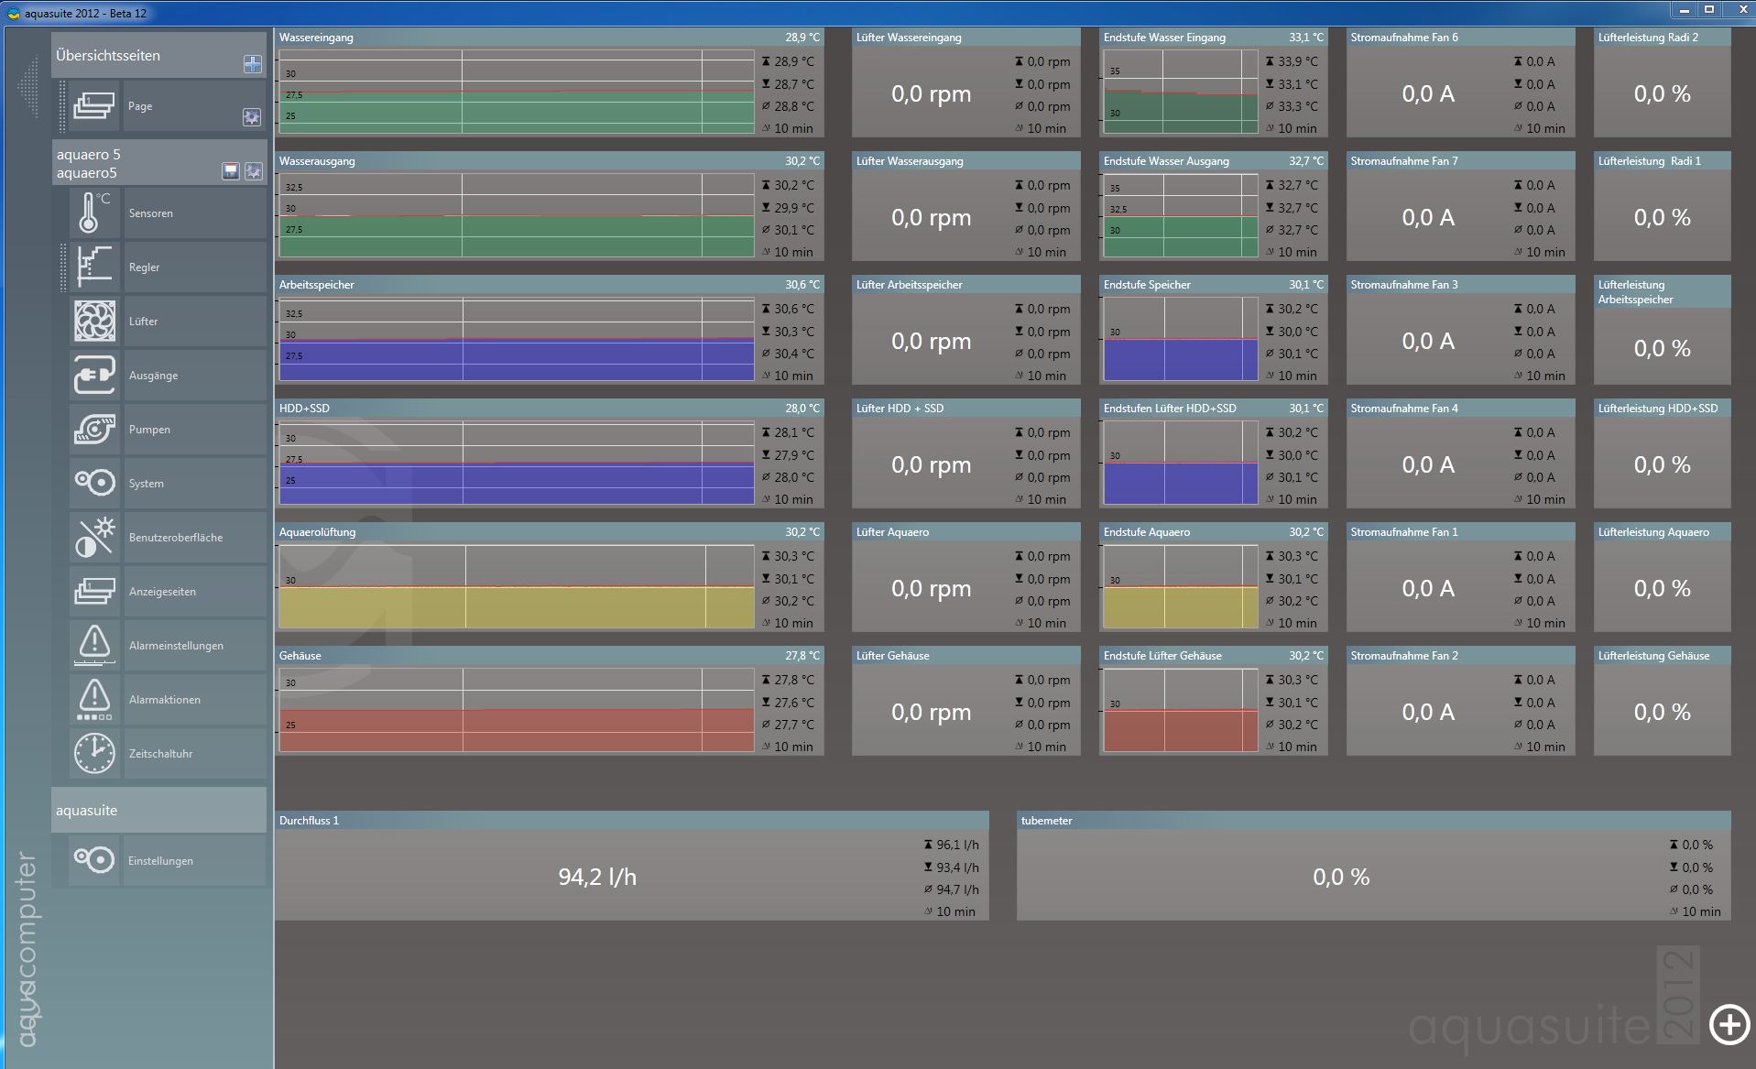Click the Durchfluss 1 panel title

click(309, 821)
